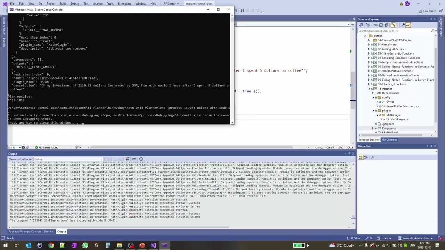
Task: Click the CRLF line ending indicator
Action: coord(350,147)
